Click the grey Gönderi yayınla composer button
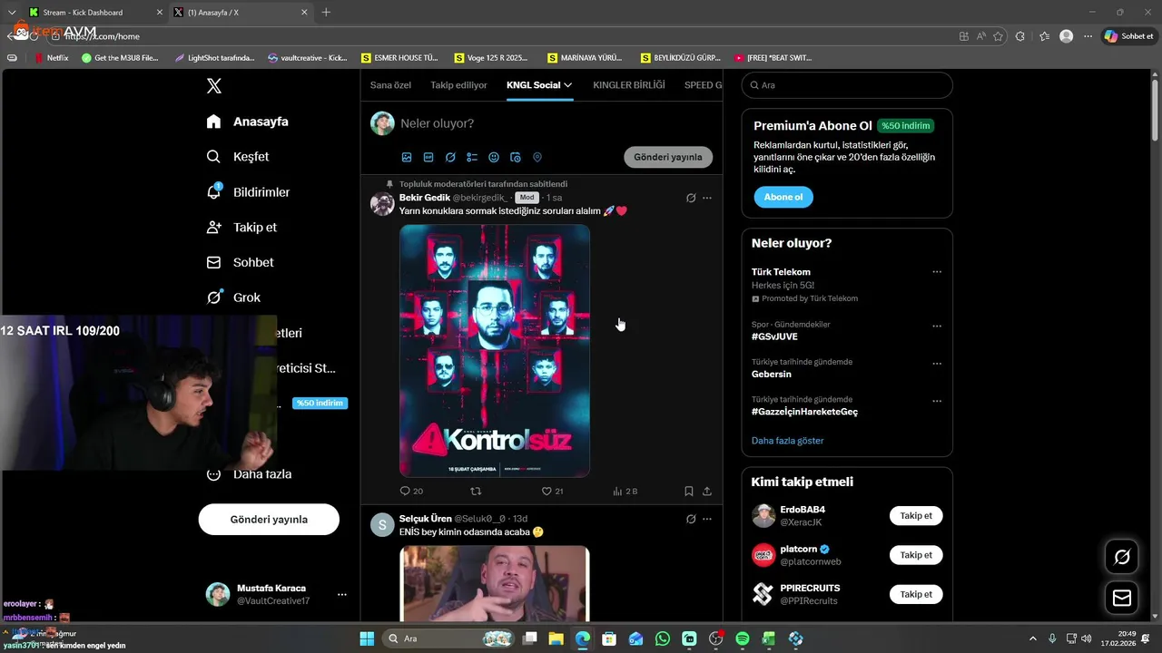Viewport: 1162px width, 653px height. click(668, 157)
